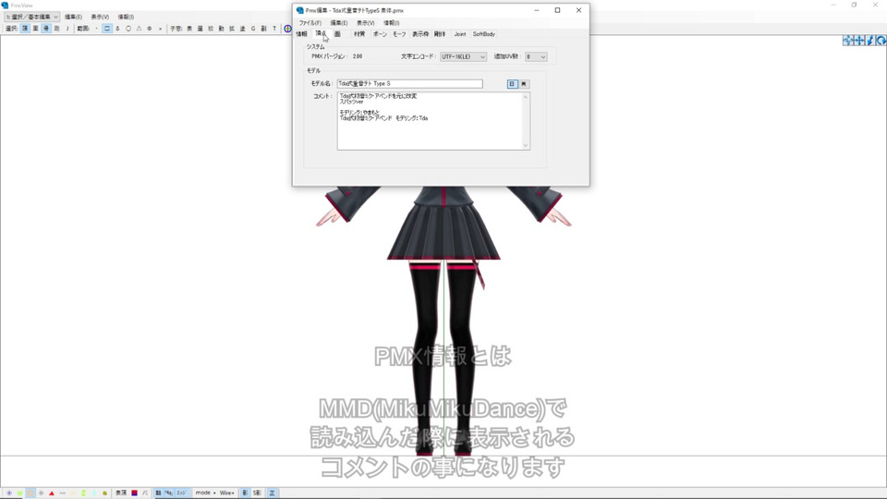The image size is (887, 499).
Task: Choose circle range selection tool
Action: point(128,29)
